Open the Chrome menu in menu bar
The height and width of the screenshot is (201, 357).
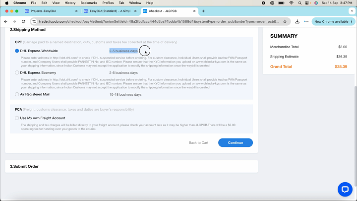pos(19,3)
